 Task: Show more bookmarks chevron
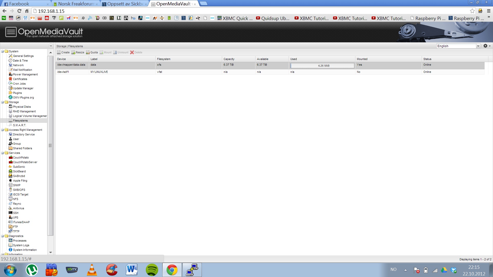tap(489, 17)
